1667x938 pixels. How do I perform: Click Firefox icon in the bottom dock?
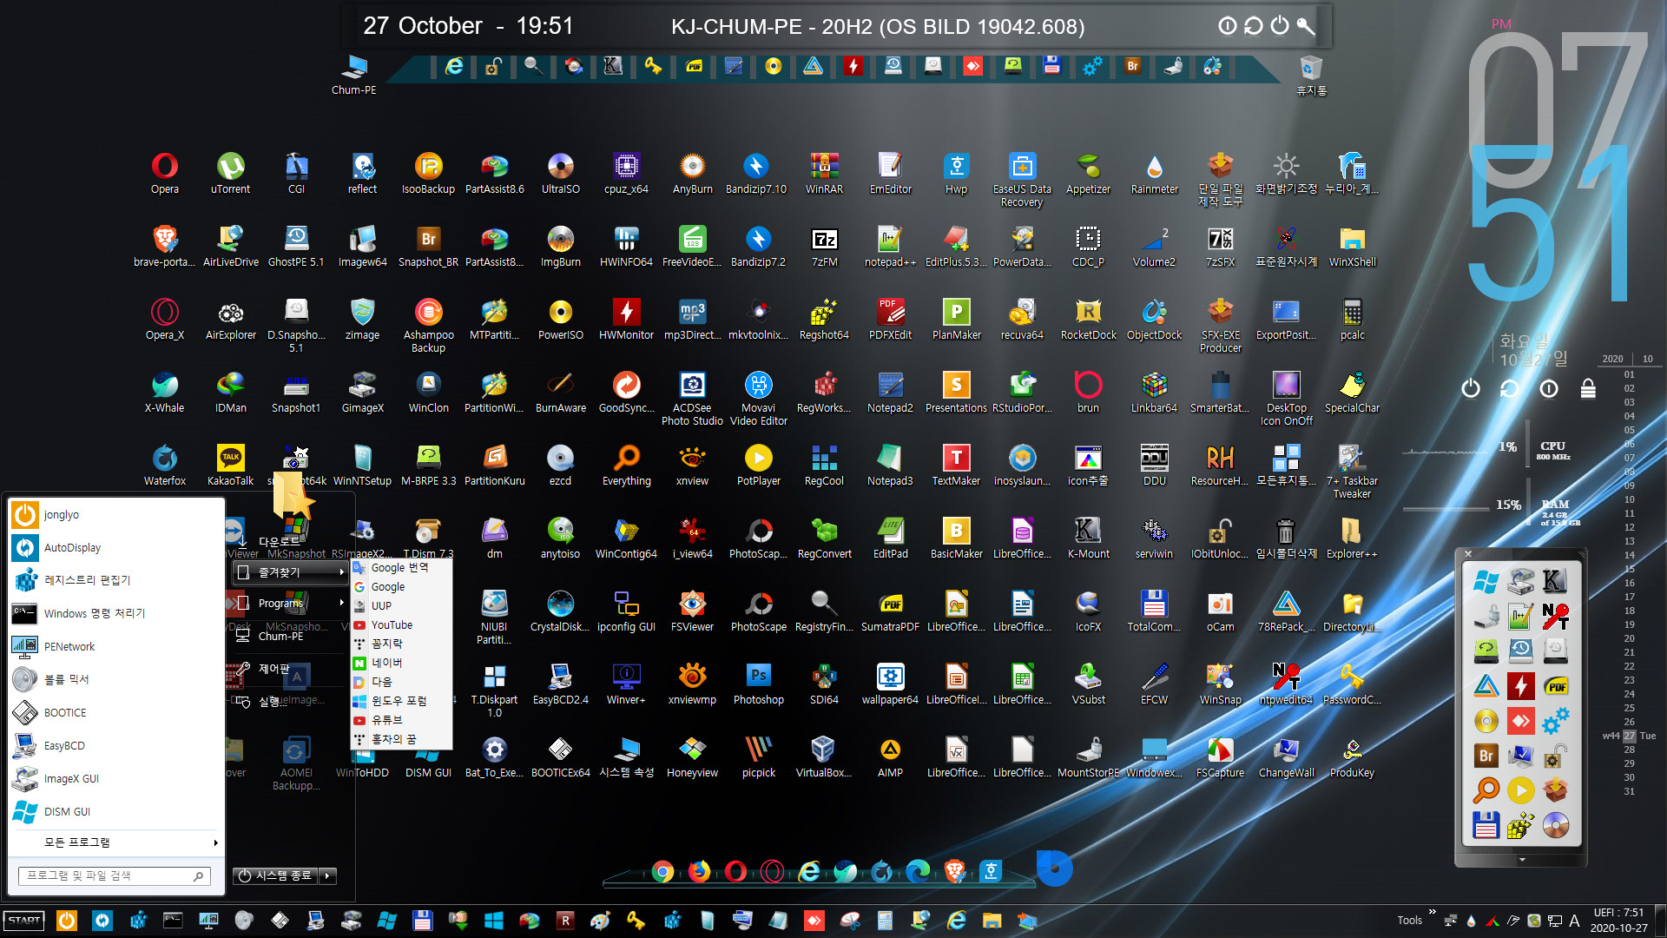point(699,871)
